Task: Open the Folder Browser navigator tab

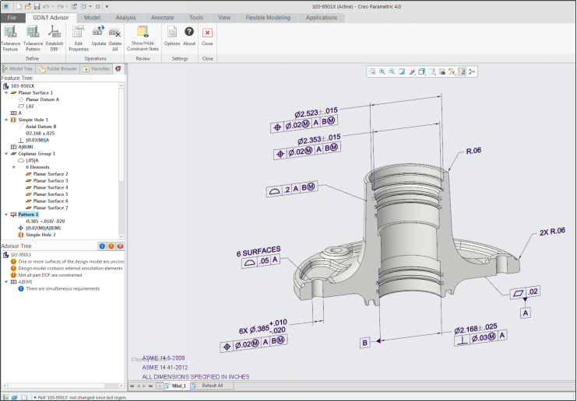Action: tap(58, 68)
